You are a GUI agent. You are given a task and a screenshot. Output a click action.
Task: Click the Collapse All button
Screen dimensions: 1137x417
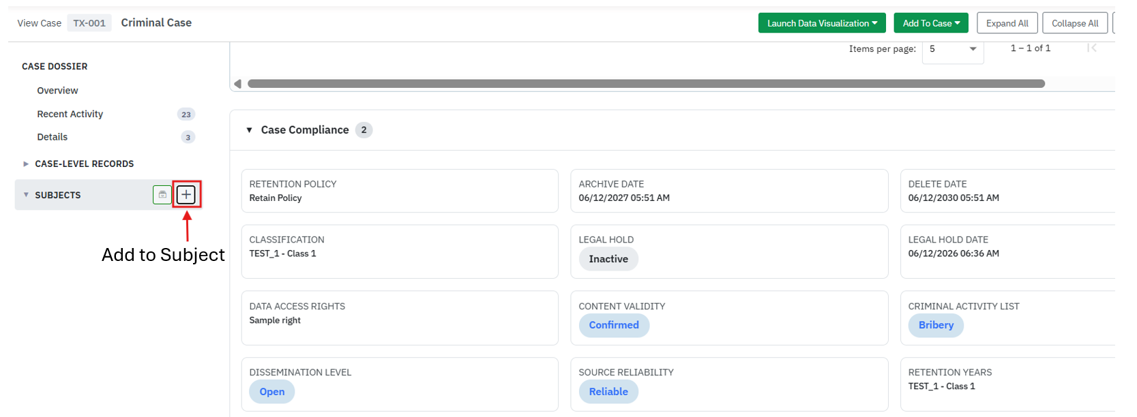click(1075, 23)
